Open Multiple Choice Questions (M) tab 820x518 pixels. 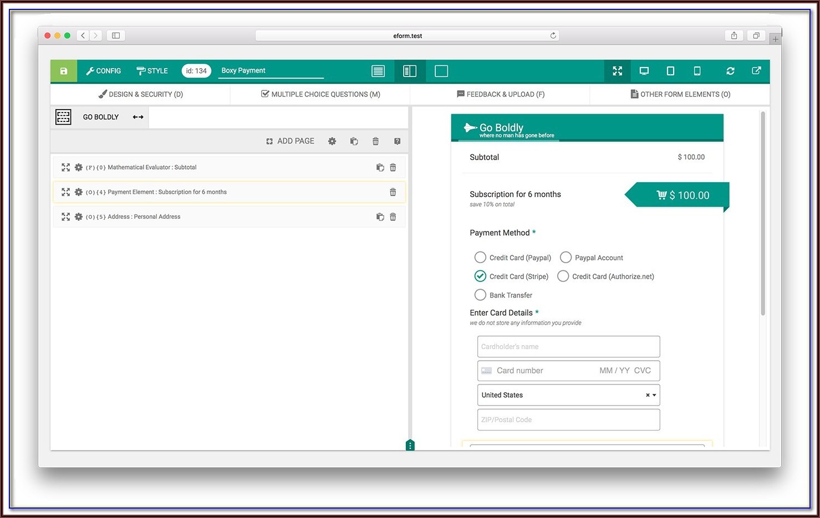[x=320, y=94]
